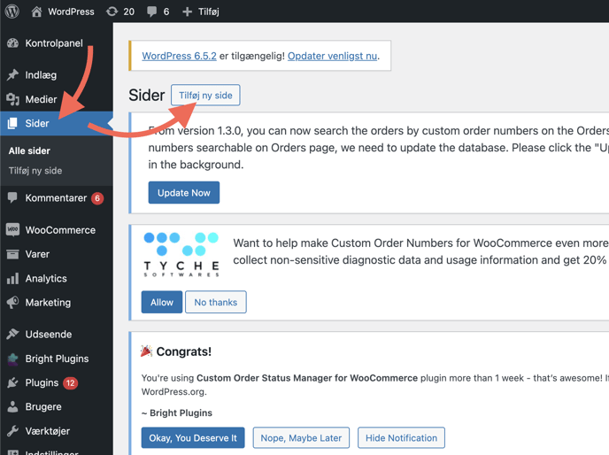Click the Update Now button
This screenshot has width=609, height=455.
(x=184, y=193)
